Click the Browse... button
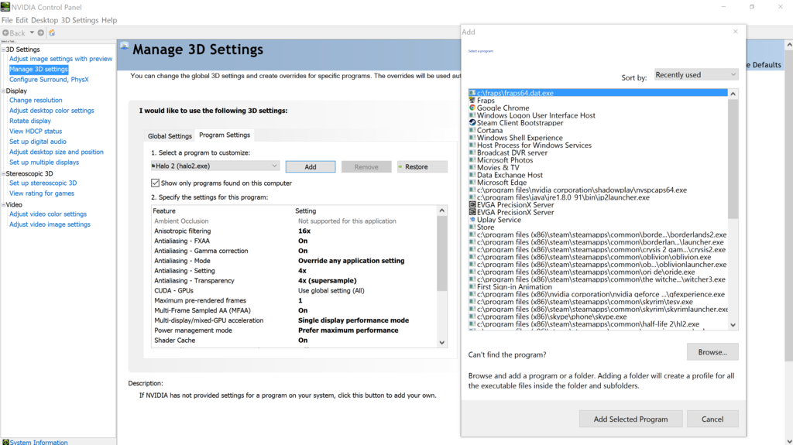Image resolution: width=793 pixels, height=445 pixels. click(712, 352)
